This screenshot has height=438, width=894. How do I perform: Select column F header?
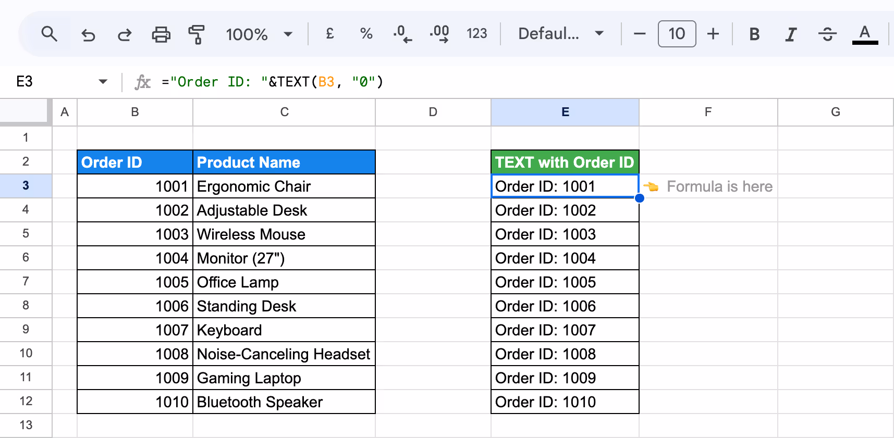[708, 112]
